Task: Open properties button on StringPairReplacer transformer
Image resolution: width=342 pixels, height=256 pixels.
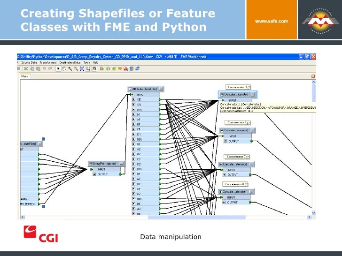Action: (x=122, y=164)
